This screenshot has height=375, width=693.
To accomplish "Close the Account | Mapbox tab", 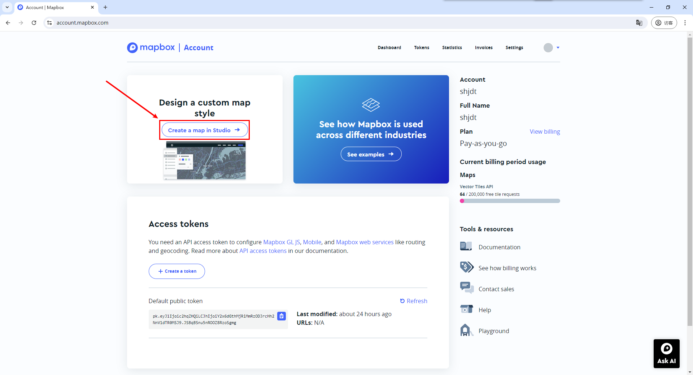I will 92,7.
